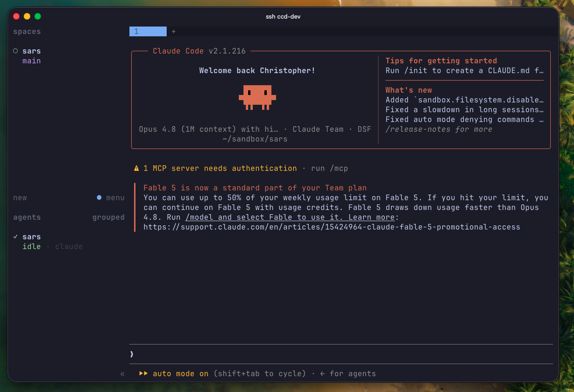The height and width of the screenshot is (392, 574).
Task: Collapse the sidebar with double chevron
Action: tap(122, 374)
